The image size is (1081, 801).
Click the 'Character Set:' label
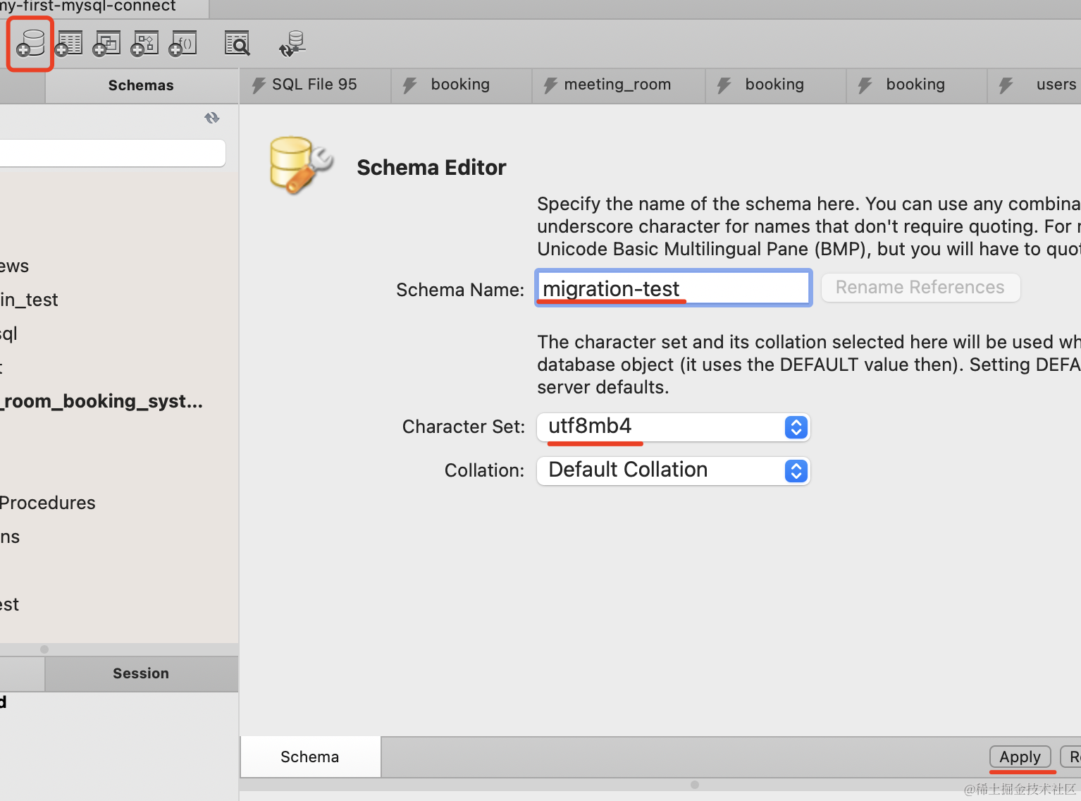[464, 427]
